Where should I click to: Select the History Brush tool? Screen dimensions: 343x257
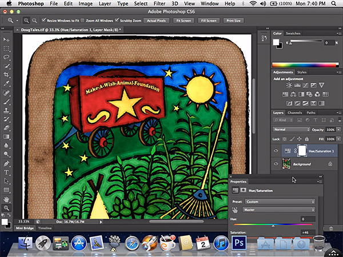[x=6, y=119]
